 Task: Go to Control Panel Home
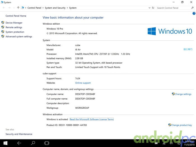[x=16, y=16]
